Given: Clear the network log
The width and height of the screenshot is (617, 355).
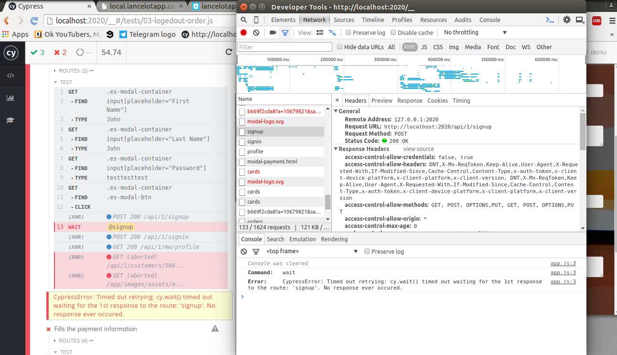Looking at the screenshot, I should pyautogui.click(x=256, y=32).
